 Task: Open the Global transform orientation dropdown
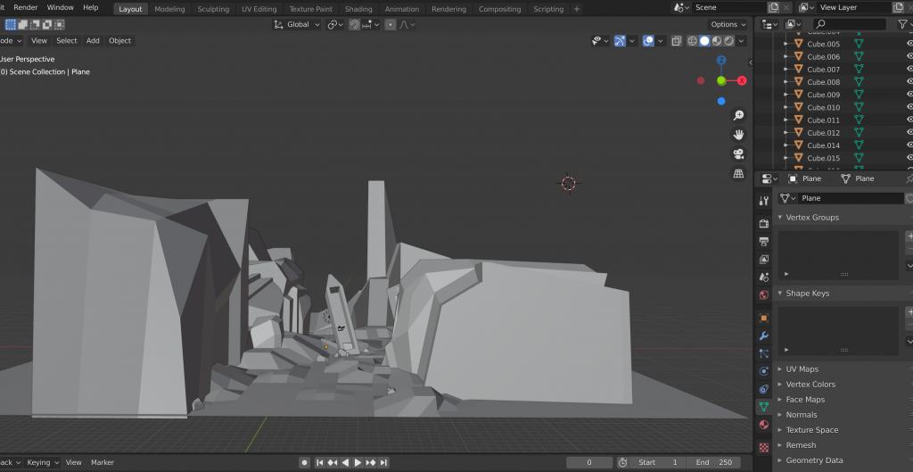point(297,24)
